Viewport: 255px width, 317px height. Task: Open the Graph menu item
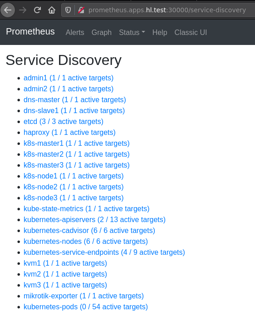click(102, 32)
